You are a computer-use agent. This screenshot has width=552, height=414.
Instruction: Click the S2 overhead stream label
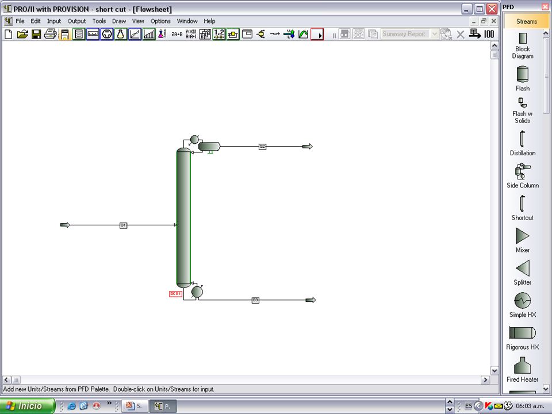(x=262, y=147)
